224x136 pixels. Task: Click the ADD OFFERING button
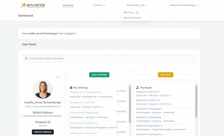coord(99,75)
